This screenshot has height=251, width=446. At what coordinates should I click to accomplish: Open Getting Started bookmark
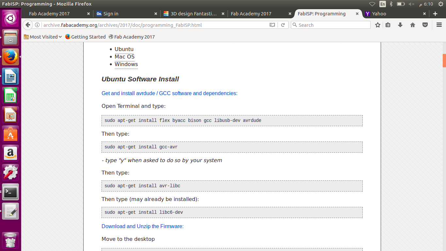[85, 37]
